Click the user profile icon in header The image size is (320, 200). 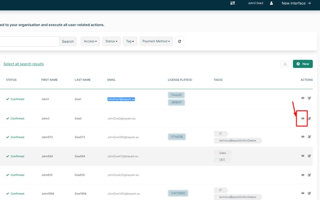272,3
